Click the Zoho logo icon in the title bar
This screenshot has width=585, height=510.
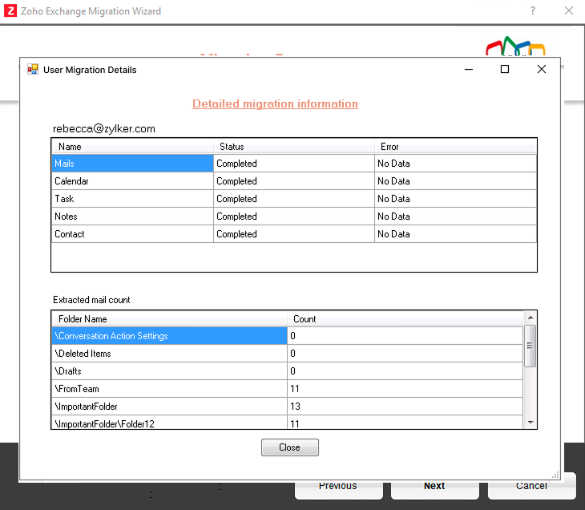pos(10,11)
